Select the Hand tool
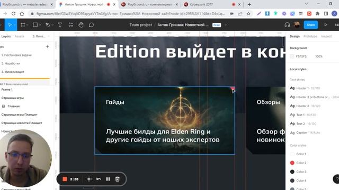This screenshot has width=339, height=190. (x=81, y=25)
